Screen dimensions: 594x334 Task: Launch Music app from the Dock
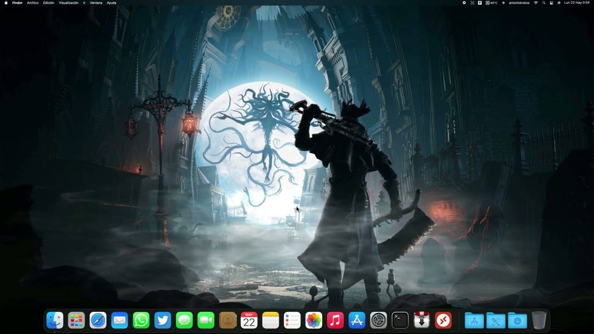pos(335,320)
